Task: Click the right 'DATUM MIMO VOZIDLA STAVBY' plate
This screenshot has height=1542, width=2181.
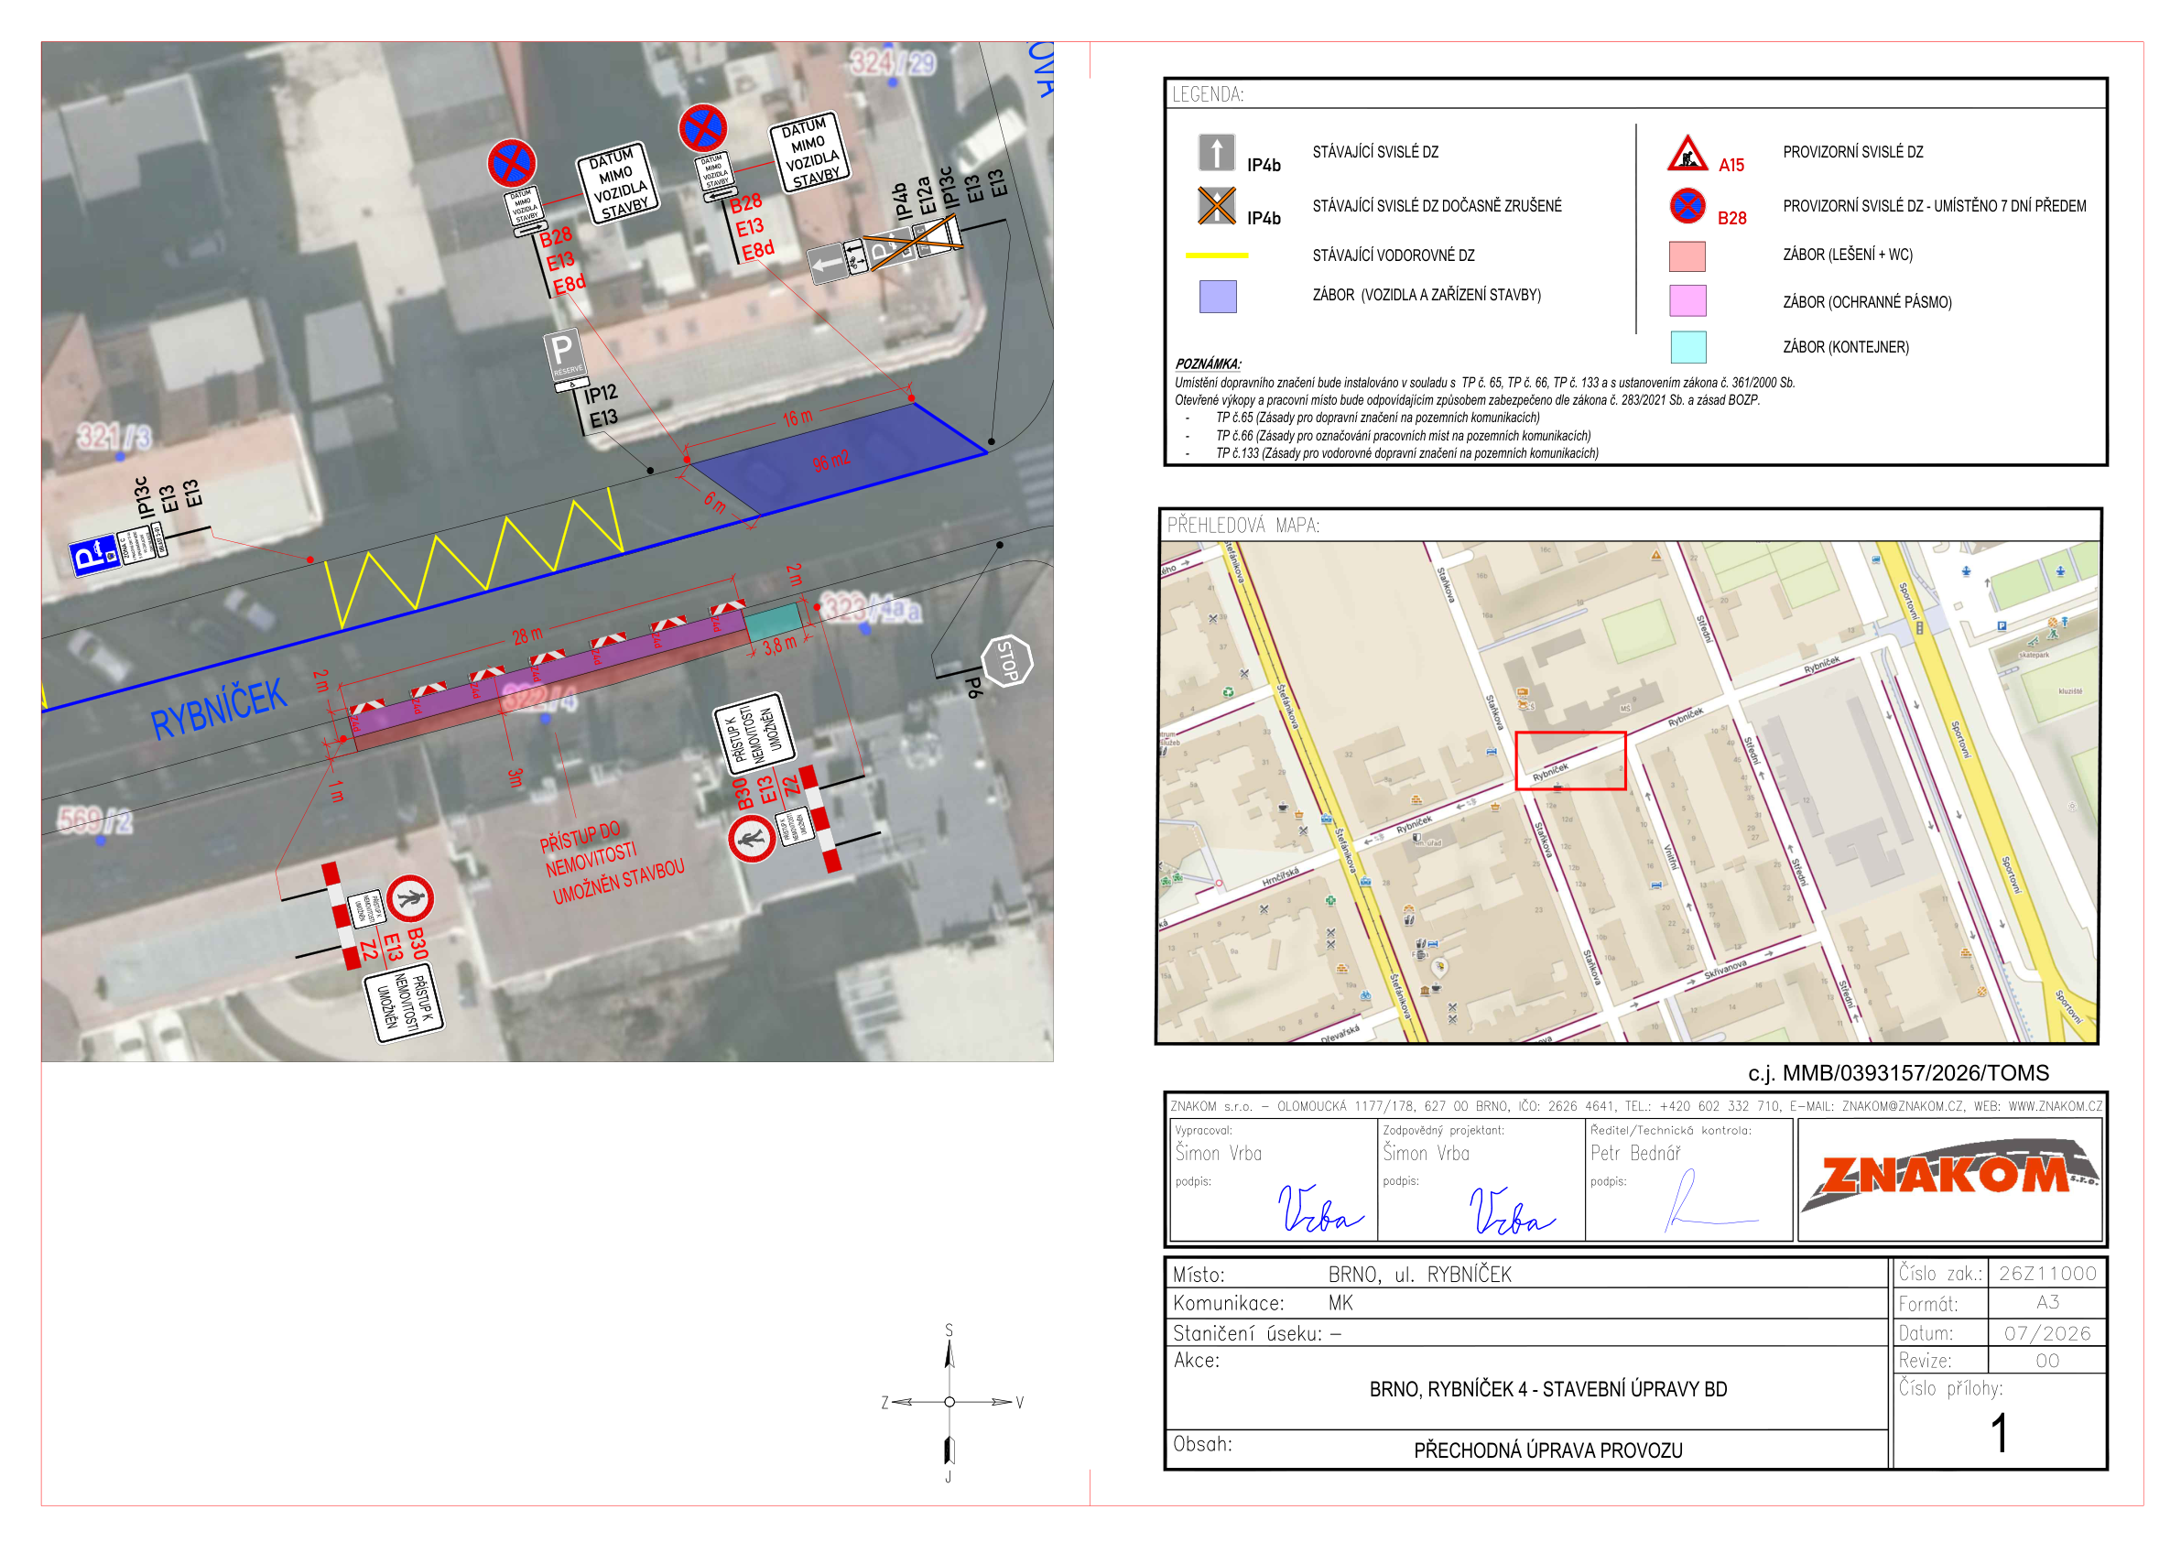Action: coord(809,152)
